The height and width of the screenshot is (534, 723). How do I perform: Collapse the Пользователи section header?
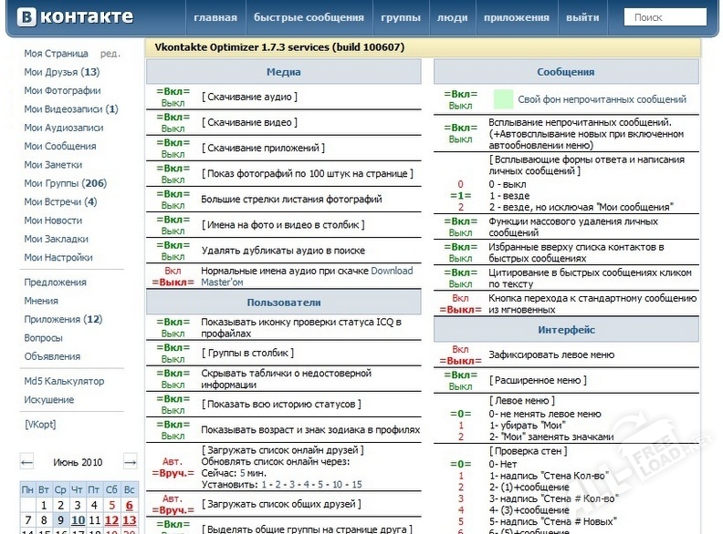[x=283, y=302]
